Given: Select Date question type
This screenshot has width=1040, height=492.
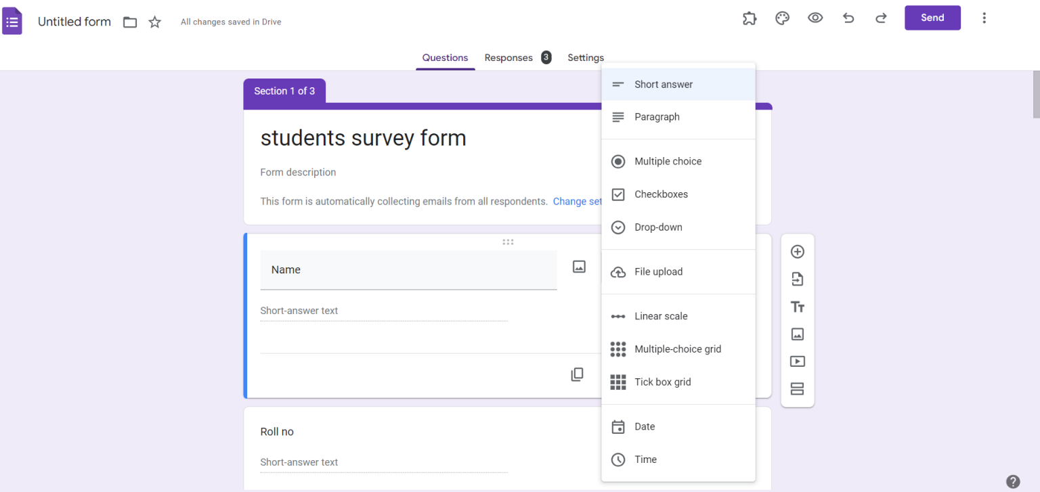Looking at the screenshot, I should coord(678,426).
